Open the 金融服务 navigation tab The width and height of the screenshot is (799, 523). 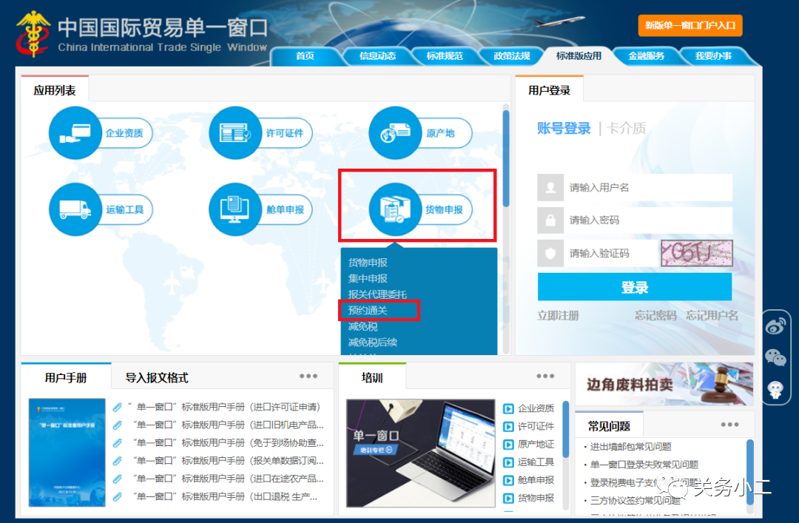(646, 56)
